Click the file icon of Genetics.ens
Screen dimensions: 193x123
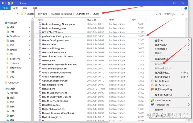[x=40, y=44]
